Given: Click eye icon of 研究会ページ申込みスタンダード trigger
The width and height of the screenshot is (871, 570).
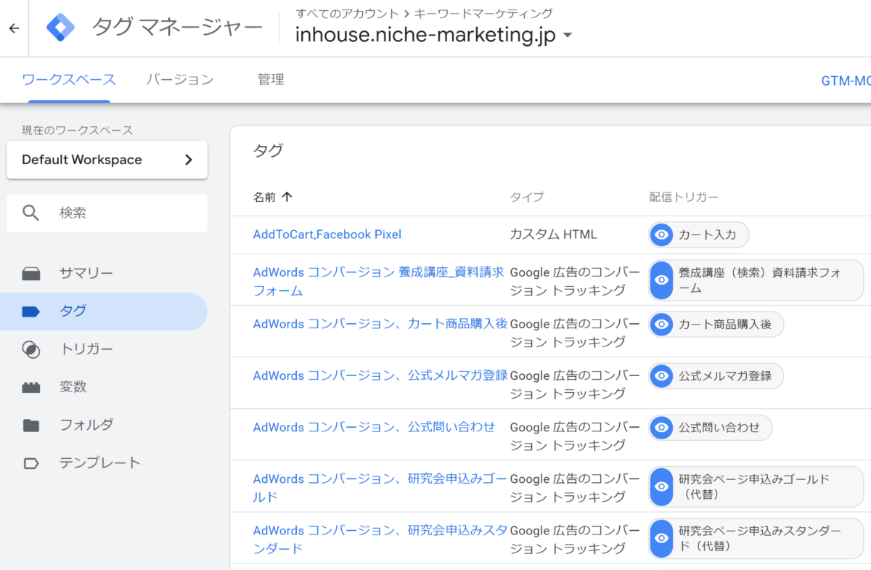Looking at the screenshot, I should [x=661, y=538].
